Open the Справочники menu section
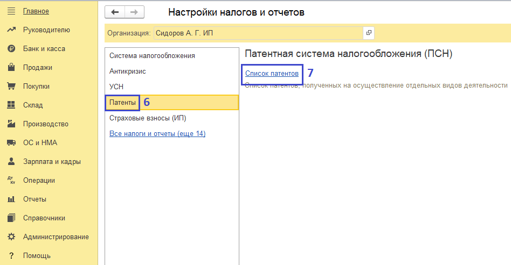The image size is (511, 265). click(44, 218)
